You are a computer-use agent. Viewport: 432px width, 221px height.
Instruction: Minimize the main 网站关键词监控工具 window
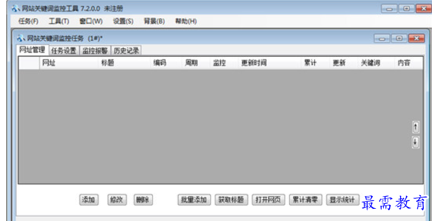389,9
